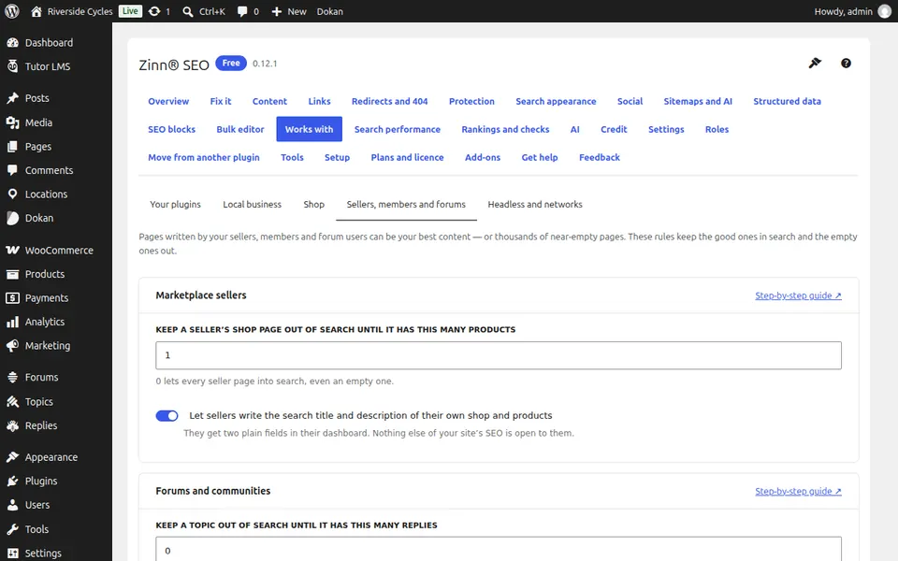
Task: Focus the topic replies threshold field
Action: 499,549
